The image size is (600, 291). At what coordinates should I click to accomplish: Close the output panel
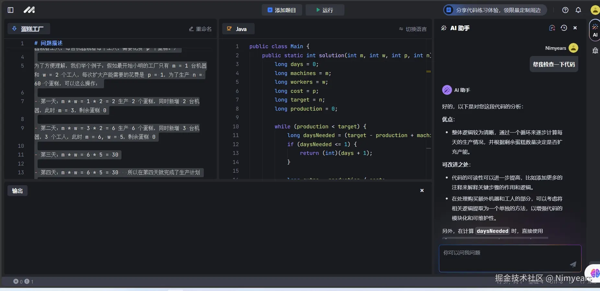click(422, 190)
